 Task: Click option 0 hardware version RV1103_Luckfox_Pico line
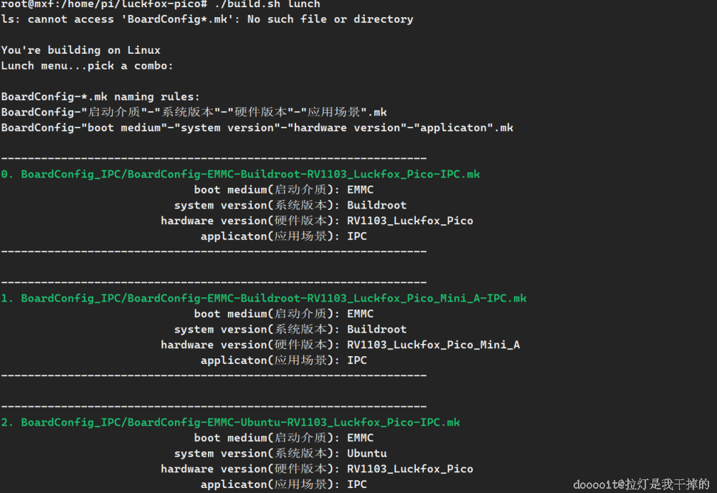[x=317, y=221]
